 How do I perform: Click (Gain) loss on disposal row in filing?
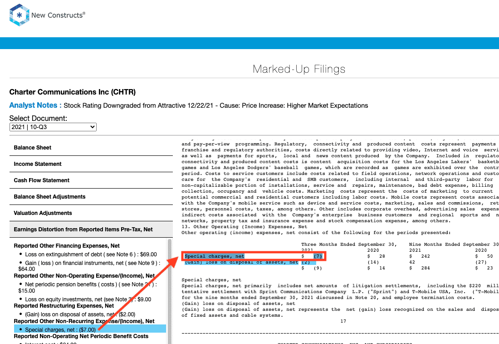(250, 262)
